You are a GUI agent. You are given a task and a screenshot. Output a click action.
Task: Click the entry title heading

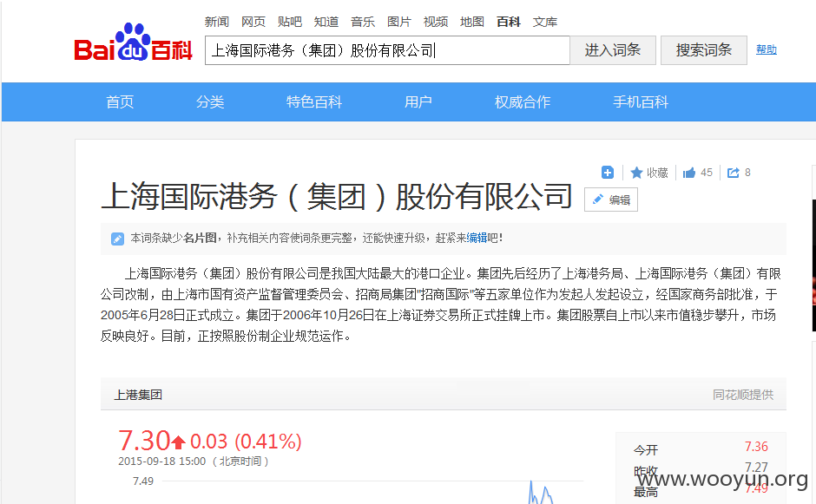tap(337, 197)
